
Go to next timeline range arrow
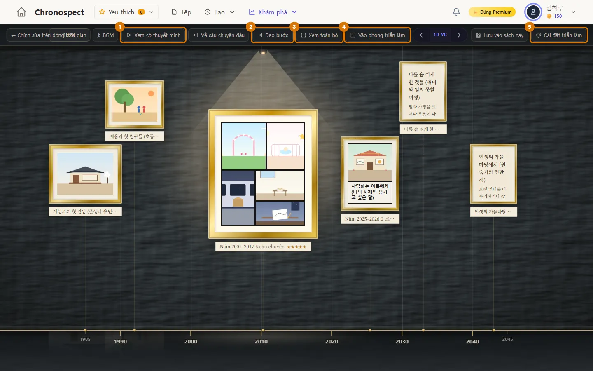tap(459, 35)
